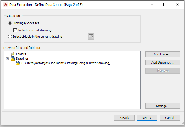
Task: Click the select objects picker icon
Action: pyautogui.click(x=91, y=37)
